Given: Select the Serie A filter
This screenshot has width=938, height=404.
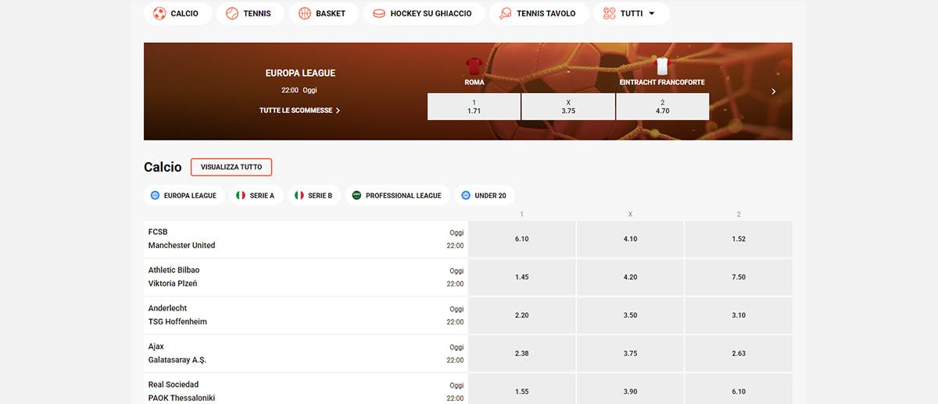Looking at the screenshot, I should click(256, 196).
